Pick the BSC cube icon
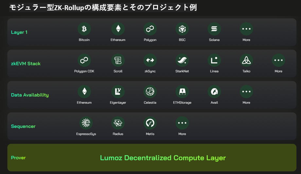The width and height of the screenshot is (301, 174). click(x=182, y=29)
